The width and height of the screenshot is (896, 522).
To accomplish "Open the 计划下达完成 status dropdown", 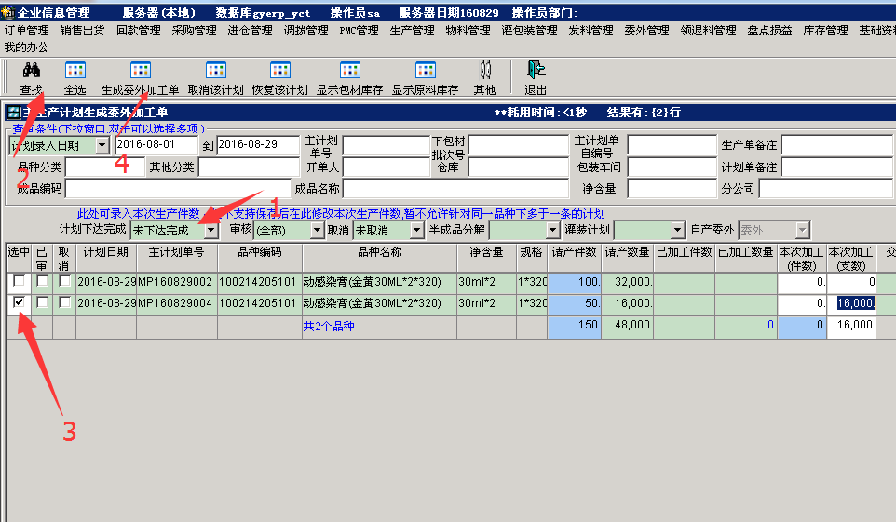I will [x=211, y=230].
